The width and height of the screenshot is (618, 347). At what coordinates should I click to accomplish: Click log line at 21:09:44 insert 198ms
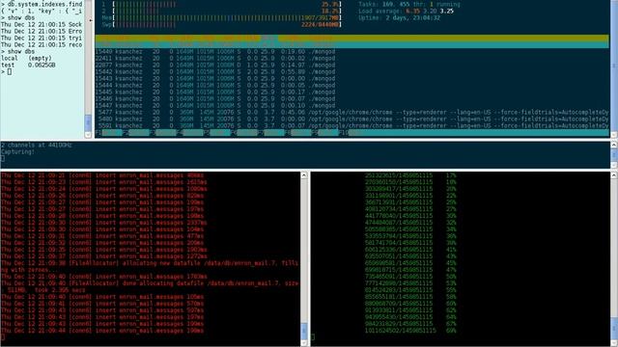click(102, 331)
